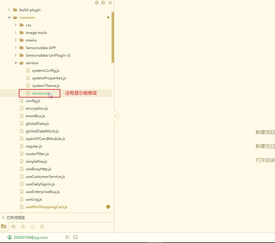This screenshot has height=243, width=275.
Task: Collapse the version folder
Action: click(16, 63)
